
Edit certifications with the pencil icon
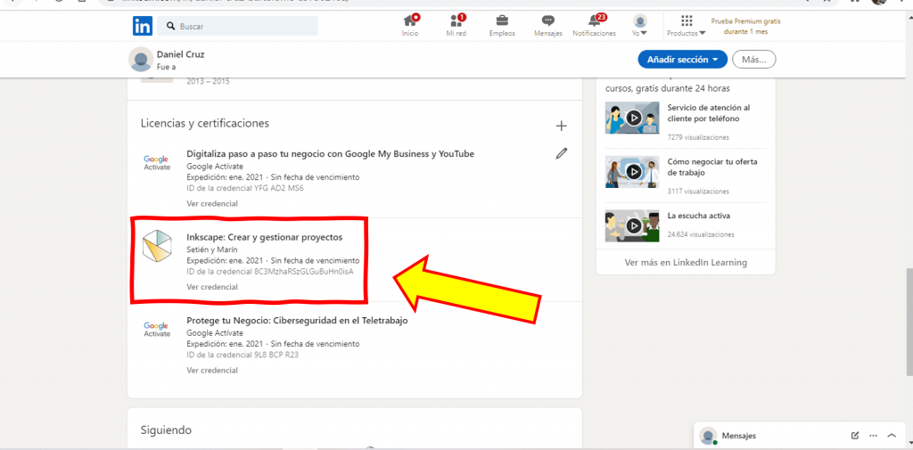point(562,153)
